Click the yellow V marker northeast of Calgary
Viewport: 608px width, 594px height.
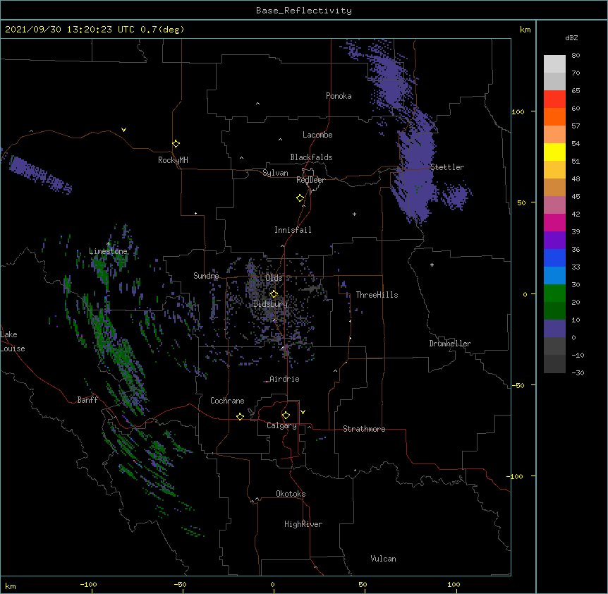point(303,412)
